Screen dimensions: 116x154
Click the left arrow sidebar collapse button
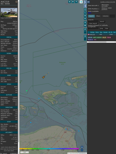(85, 6)
